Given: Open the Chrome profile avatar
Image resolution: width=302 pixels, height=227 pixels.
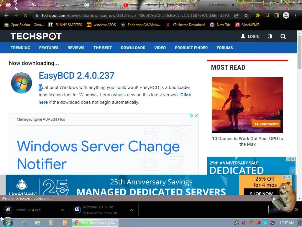Looking at the screenshot, I should pos(286,15).
